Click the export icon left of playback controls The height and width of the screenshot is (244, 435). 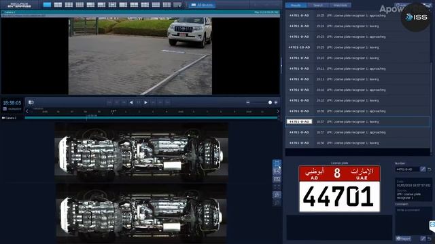pos(31,102)
